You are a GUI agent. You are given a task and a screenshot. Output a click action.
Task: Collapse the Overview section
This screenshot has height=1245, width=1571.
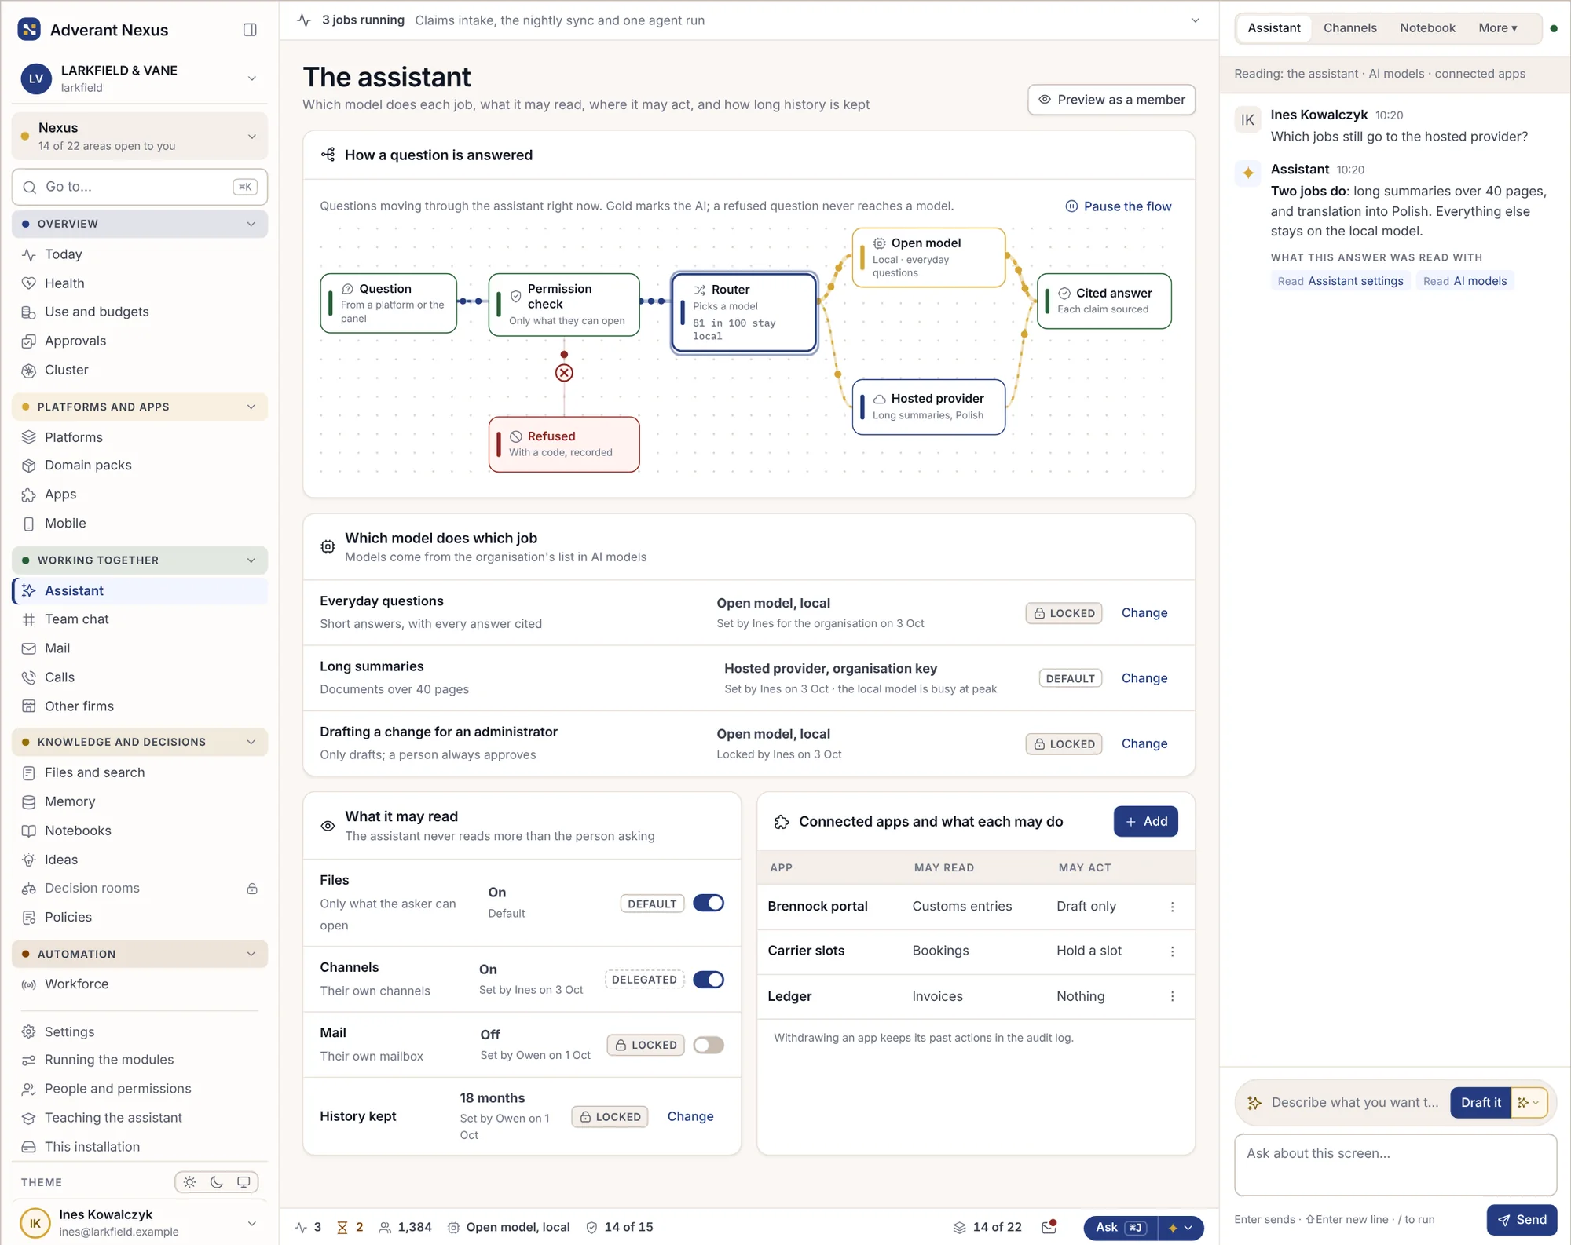tap(140, 224)
